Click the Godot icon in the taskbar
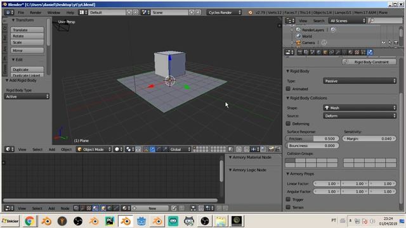Image resolution: width=406 pixels, height=228 pixels. click(141, 221)
